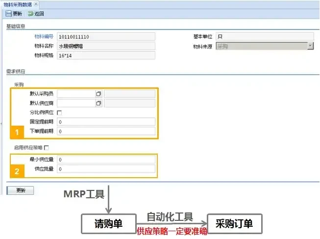Click the green 返回 arrow icon
Image resolution: width=320 pixels, height=239 pixels.
coord(30,14)
